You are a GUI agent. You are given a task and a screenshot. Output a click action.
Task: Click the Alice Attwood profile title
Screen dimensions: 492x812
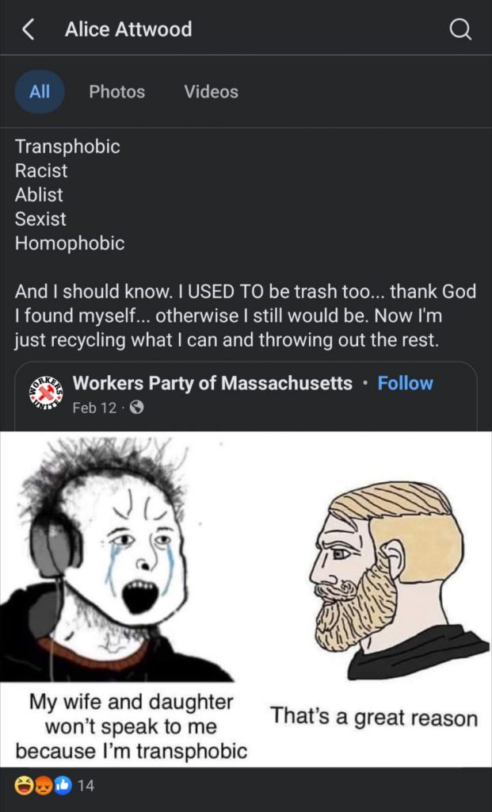coord(128,29)
